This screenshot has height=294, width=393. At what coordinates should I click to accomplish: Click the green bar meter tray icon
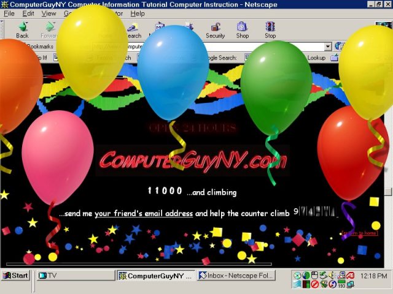[x=306, y=284]
